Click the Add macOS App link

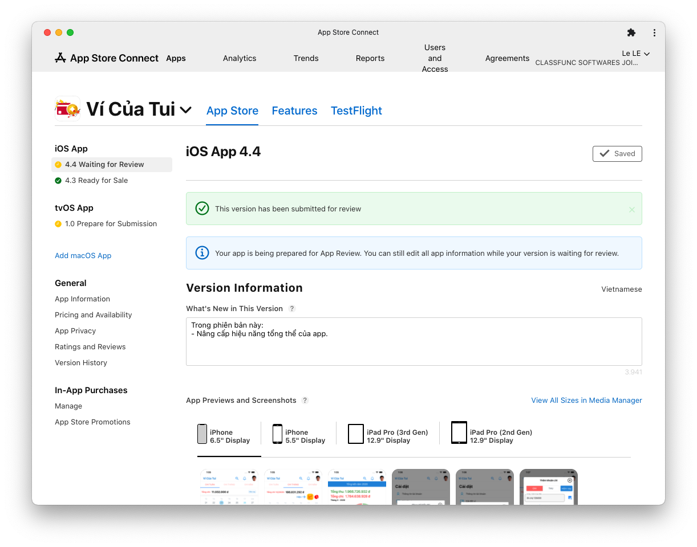[x=83, y=256]
